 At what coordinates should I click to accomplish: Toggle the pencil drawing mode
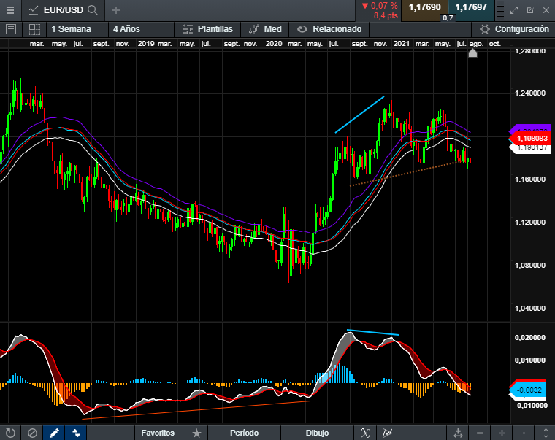coord(54,432)
